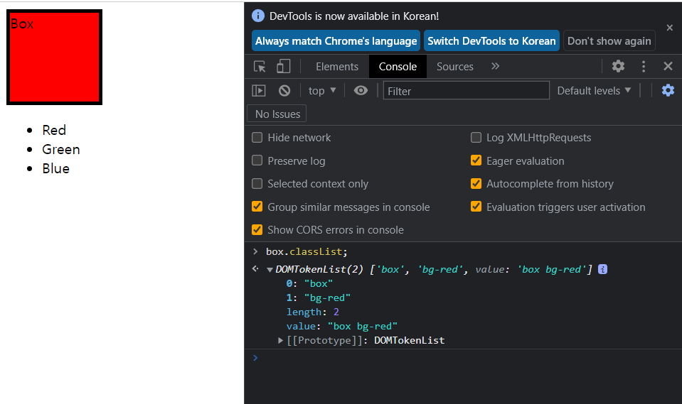Toggle console settings blue gear icon
Screen dimensions: 682x404
tap(668, 90)
